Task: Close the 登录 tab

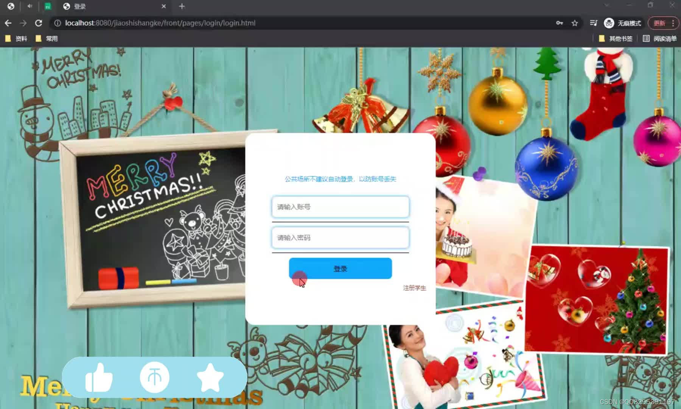Action: (x=163, y=6)
